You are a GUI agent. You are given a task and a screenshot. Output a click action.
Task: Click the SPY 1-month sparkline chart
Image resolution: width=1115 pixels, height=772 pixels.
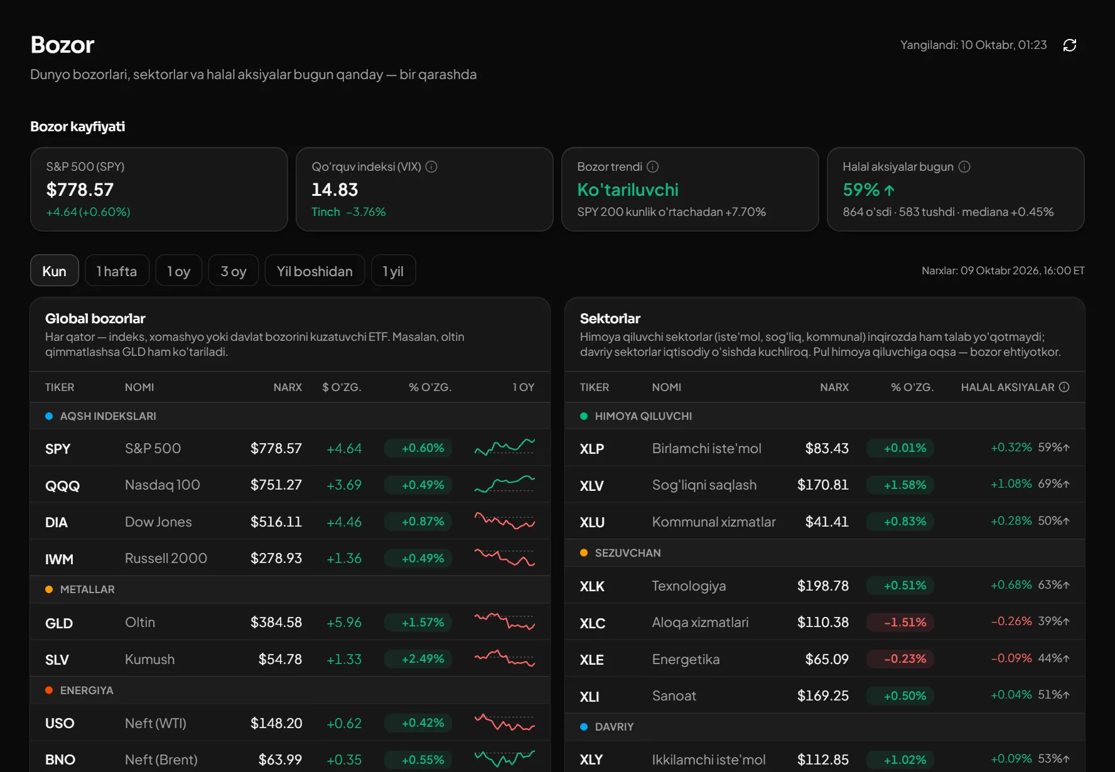505,447
